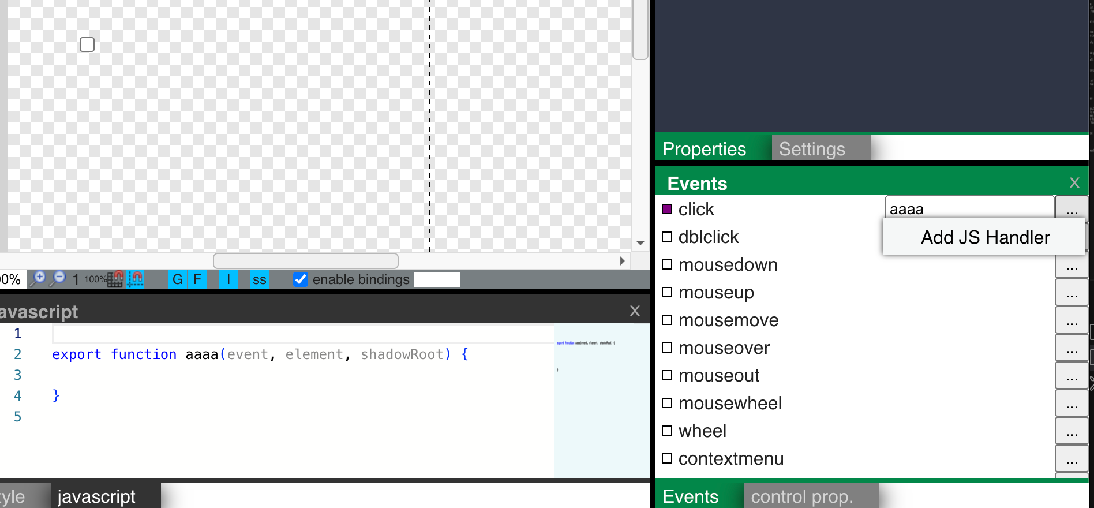Click the canvas scroll right arrow
This screenshot has width=1094, height=508.
[622, 261]
